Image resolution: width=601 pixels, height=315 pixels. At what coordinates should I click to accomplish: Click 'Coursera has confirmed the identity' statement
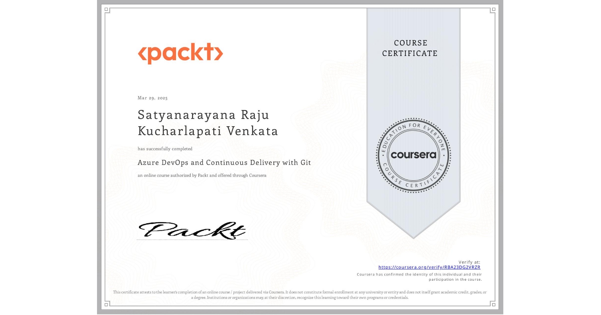point(419,277)
